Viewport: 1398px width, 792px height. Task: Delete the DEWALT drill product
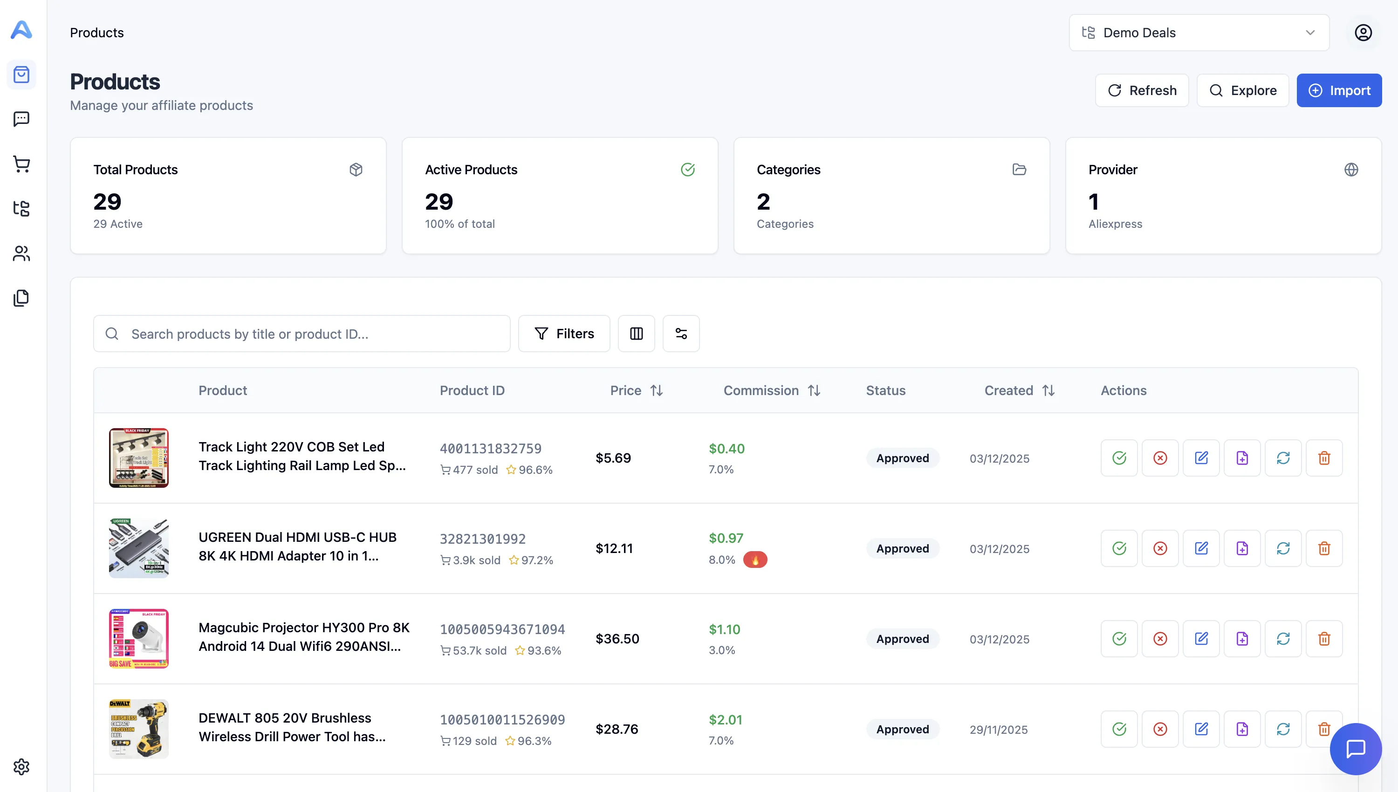1324,728
